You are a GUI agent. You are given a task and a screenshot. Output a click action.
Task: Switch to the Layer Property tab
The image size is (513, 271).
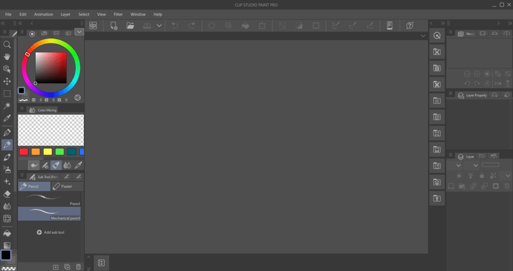[x=472, y=95]
